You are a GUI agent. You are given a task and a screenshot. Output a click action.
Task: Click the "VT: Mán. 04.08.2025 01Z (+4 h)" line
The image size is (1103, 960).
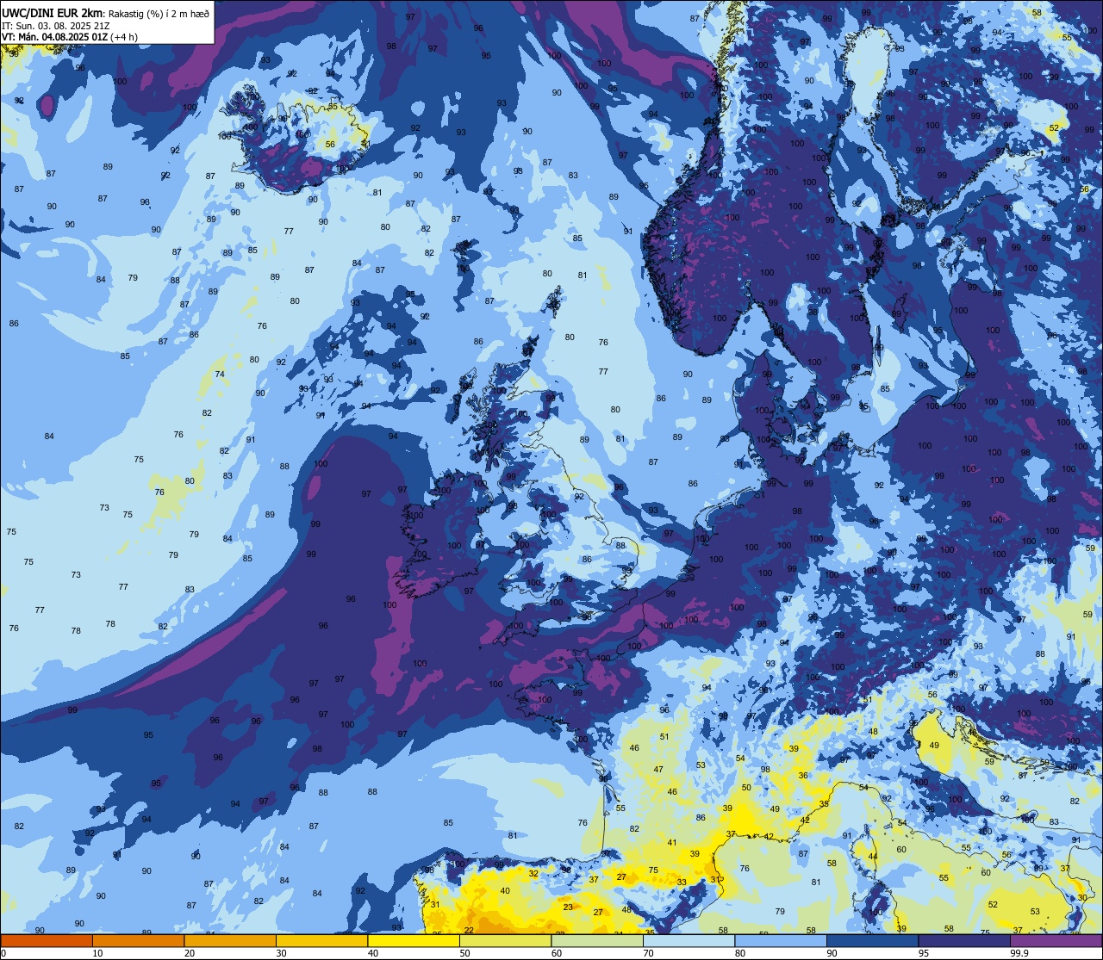click(70, 36)
